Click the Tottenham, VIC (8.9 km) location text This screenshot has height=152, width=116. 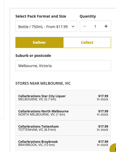tap(37, 130)
